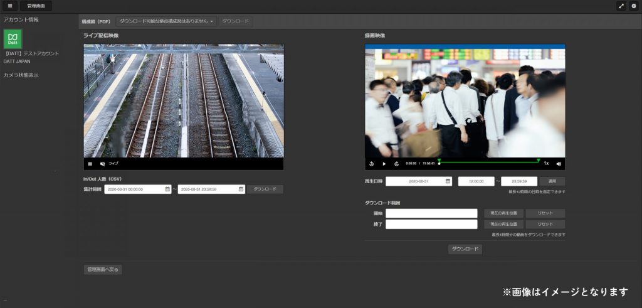Click the fullscreen expand icon

coord(621,6)
